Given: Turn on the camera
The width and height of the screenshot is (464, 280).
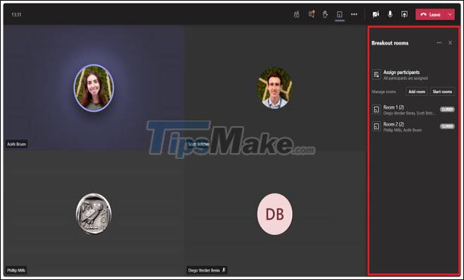Looking at the screenshot, I should (376, 14).
